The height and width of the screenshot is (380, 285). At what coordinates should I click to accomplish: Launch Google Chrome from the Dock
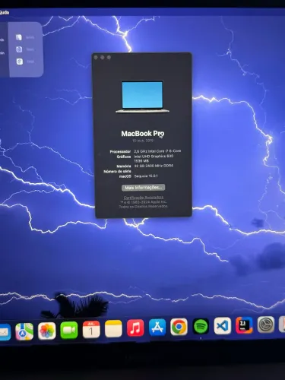[x=179, y=327]
